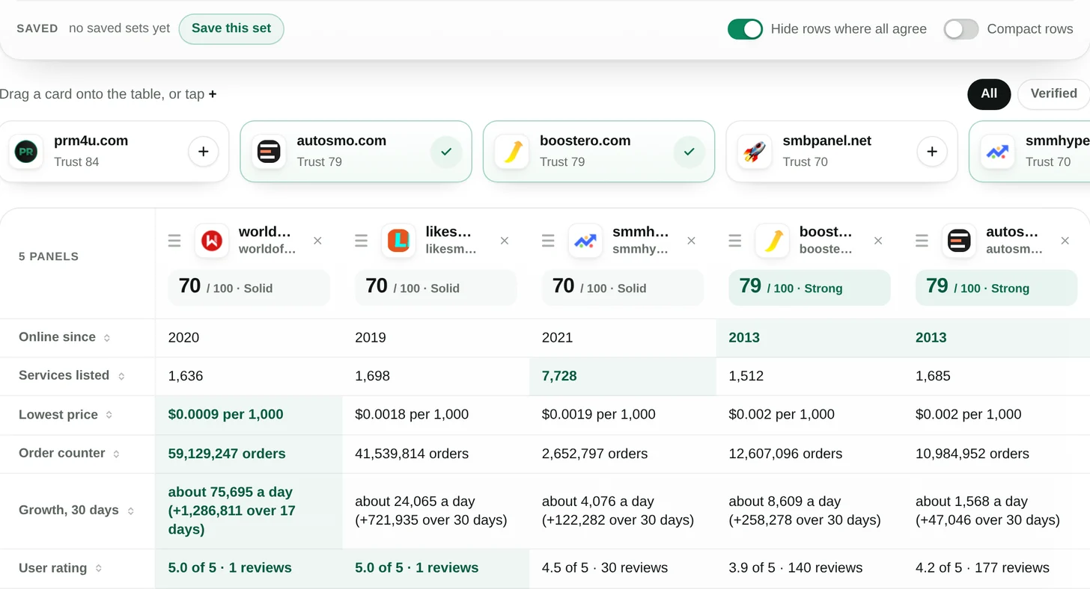The height and width of the screenshot is (589, 1090).
Task: Sort by Lowest price arrows
Action: (109, 415)
